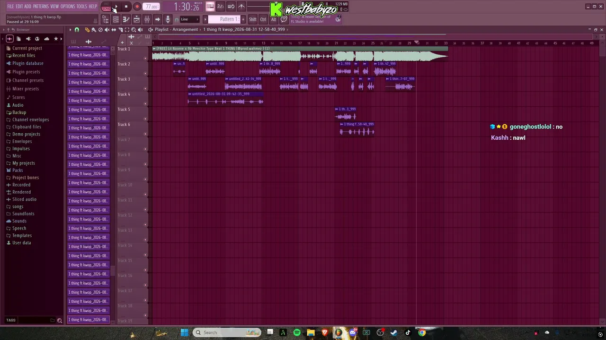Open the TOOLS menu

82,7
